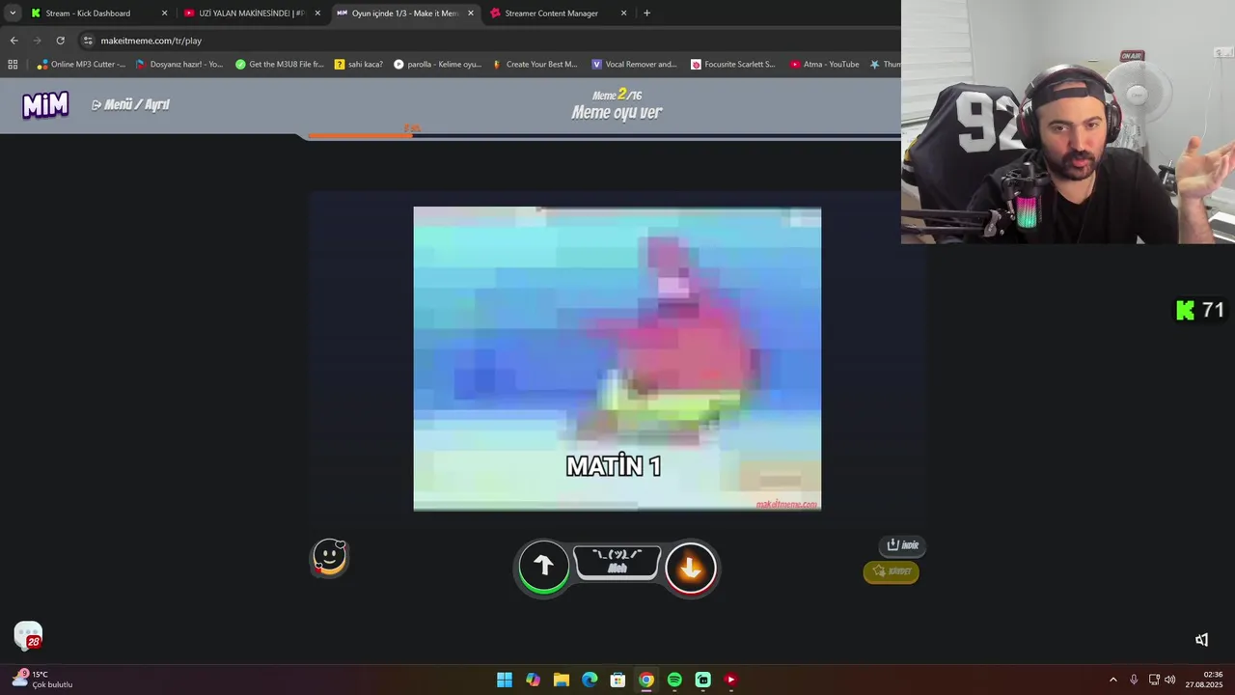Focus Google Chrome in taskbar

coord(646,680)
